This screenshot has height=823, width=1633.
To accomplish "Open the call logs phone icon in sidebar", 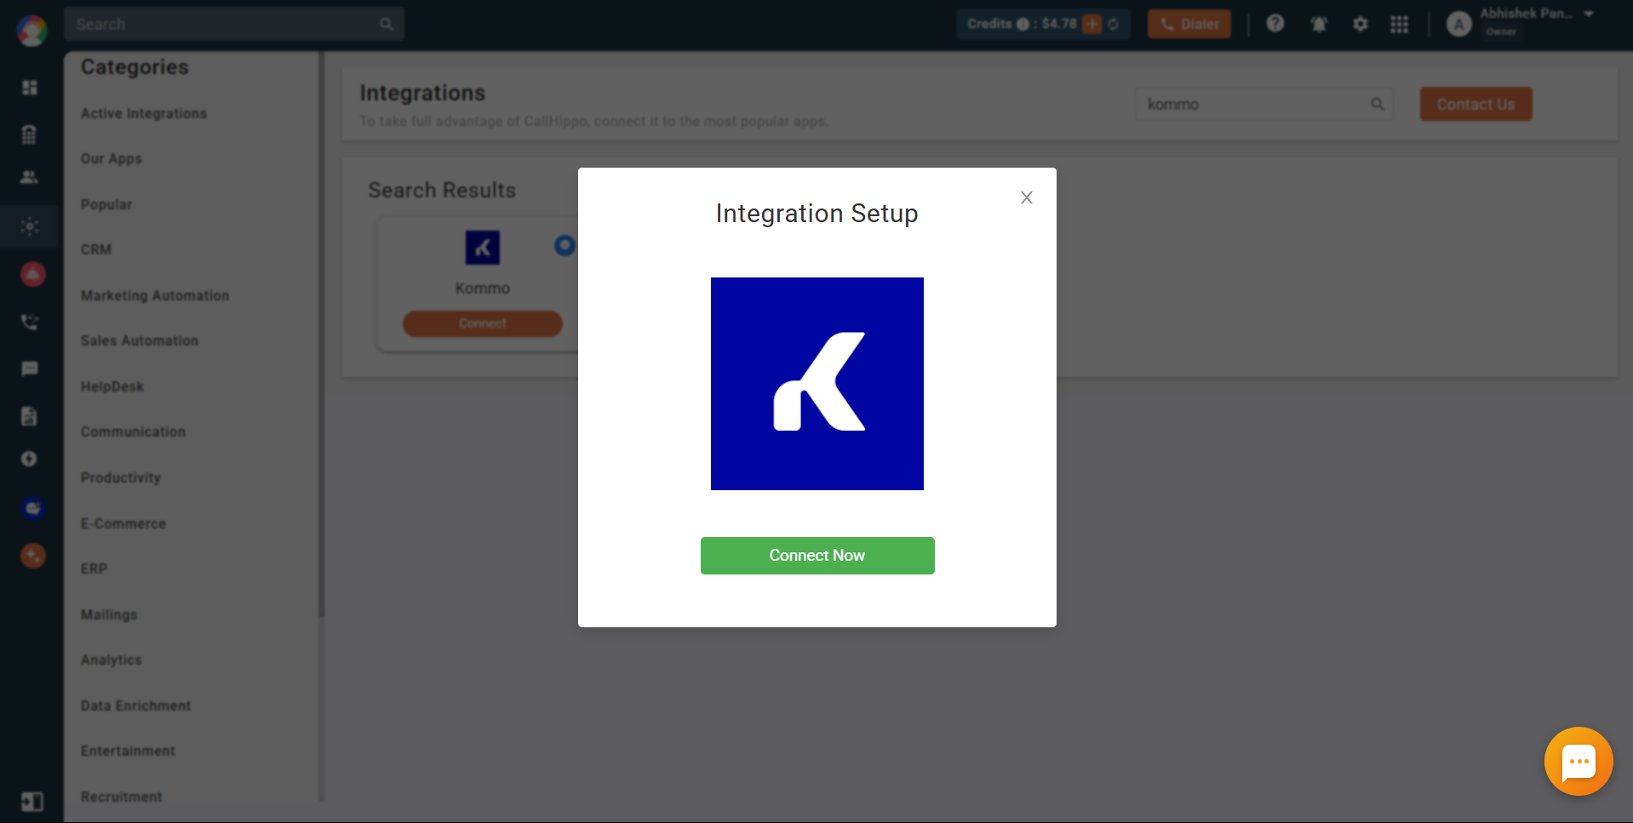I will [30, 322].
